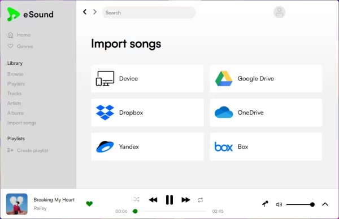339x219 pixels.
Task: Import songs from Box
Action: pyautogui.click(x=266, y=146)
